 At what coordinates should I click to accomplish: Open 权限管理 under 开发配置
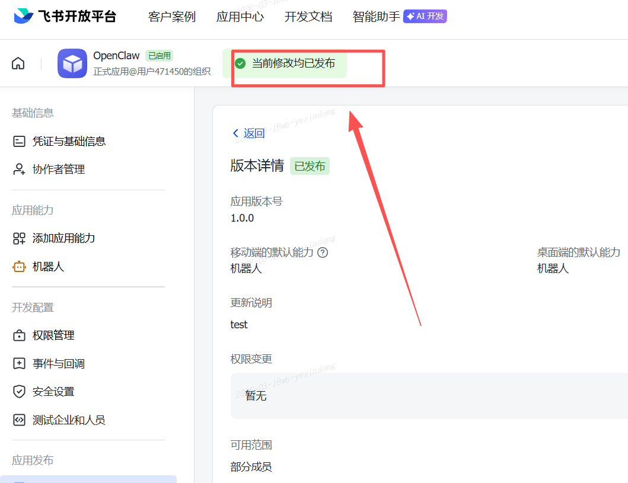(x=53, y=335)
